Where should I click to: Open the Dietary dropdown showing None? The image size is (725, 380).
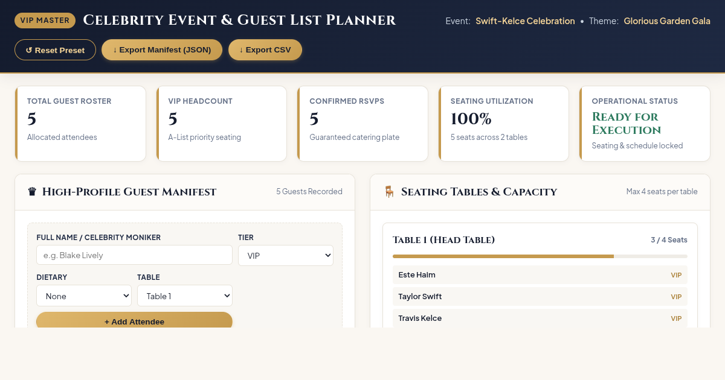pyautogui.click(x=84, y=296)
